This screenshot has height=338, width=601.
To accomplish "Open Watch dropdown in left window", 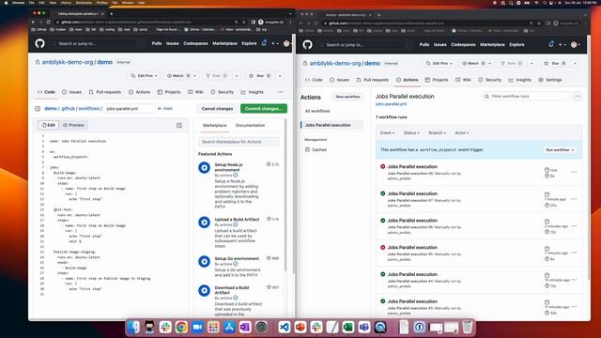I will point(181,76).
